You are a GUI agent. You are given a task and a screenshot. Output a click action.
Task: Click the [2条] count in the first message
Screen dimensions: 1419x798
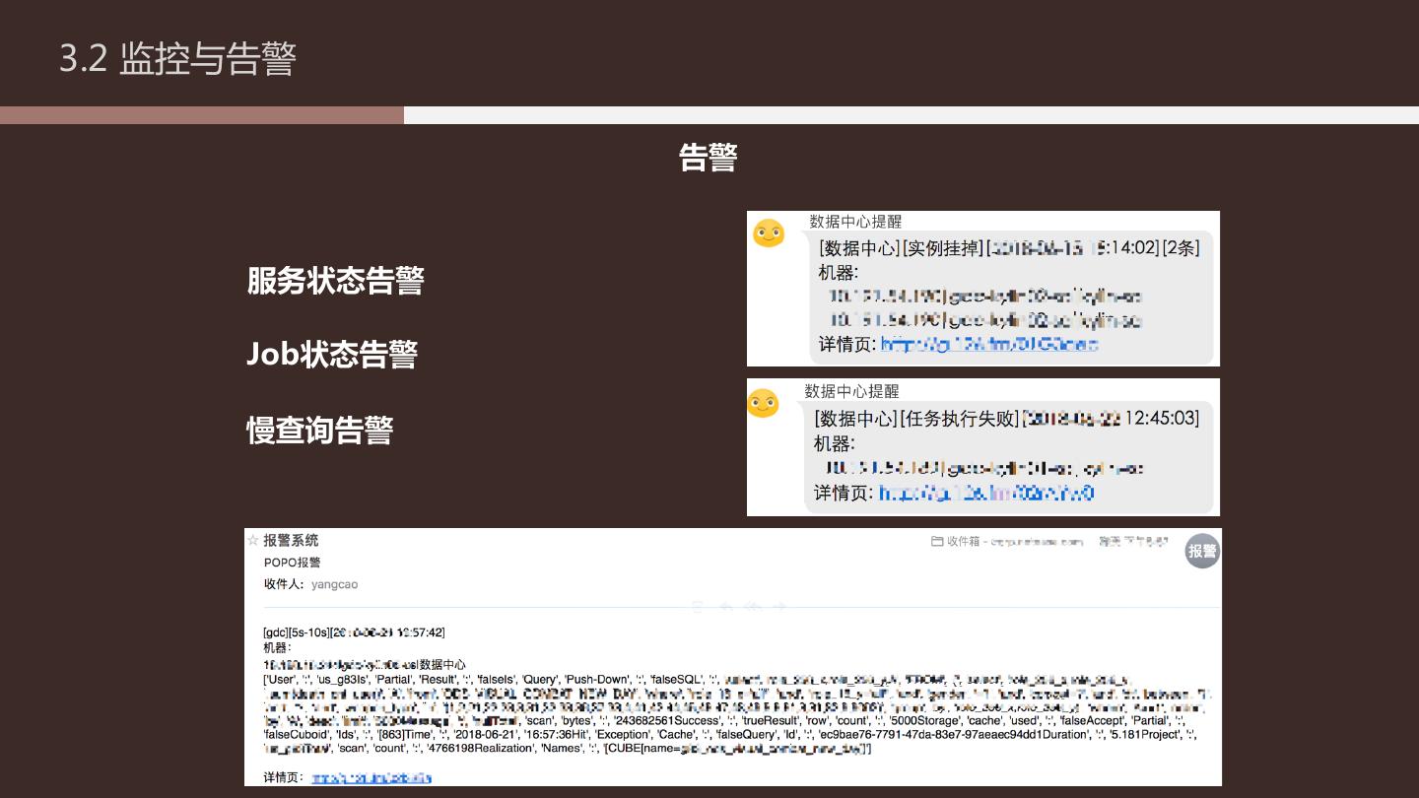point(1181,248)
